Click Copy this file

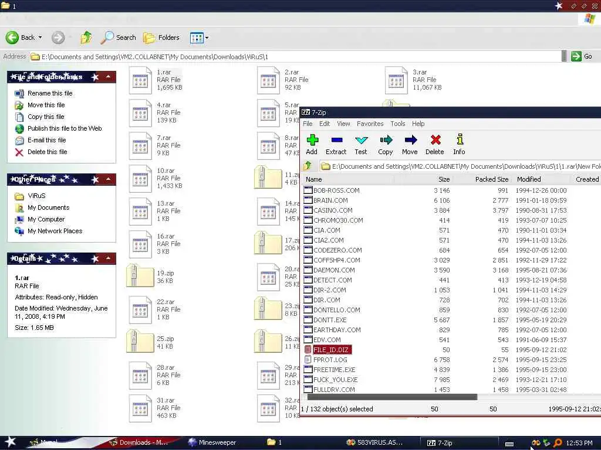pos(46,117)
